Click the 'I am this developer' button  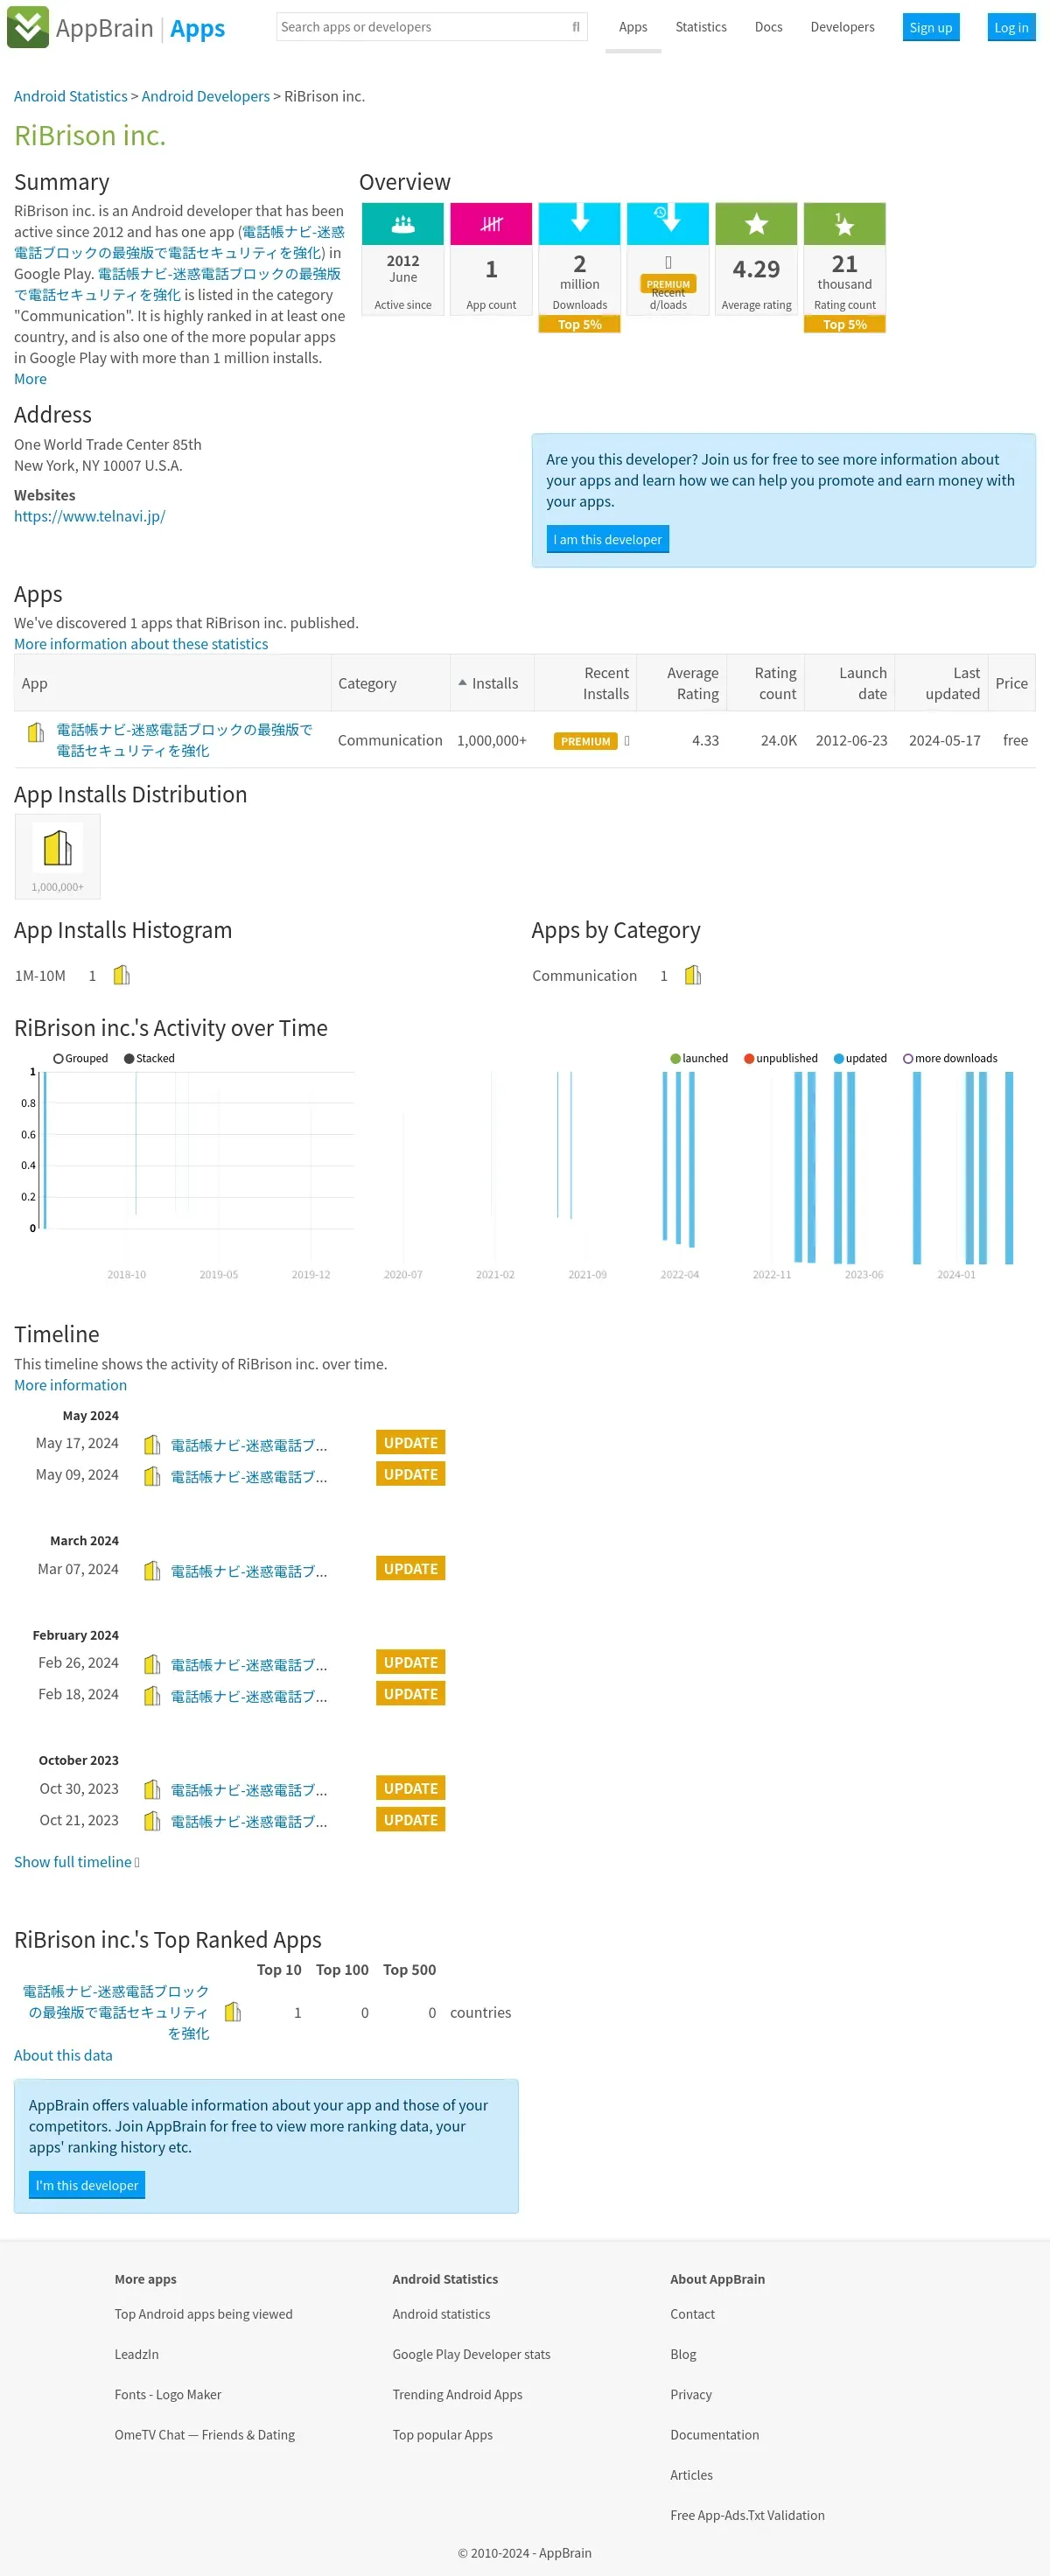click(x=607, y=539)
